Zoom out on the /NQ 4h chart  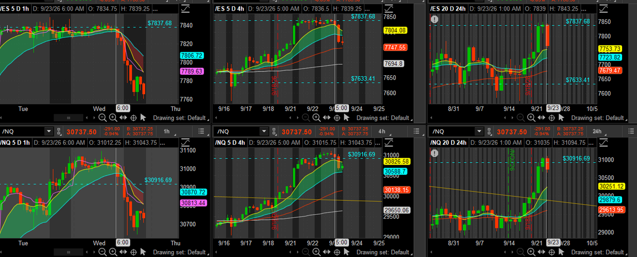[307, 251]
